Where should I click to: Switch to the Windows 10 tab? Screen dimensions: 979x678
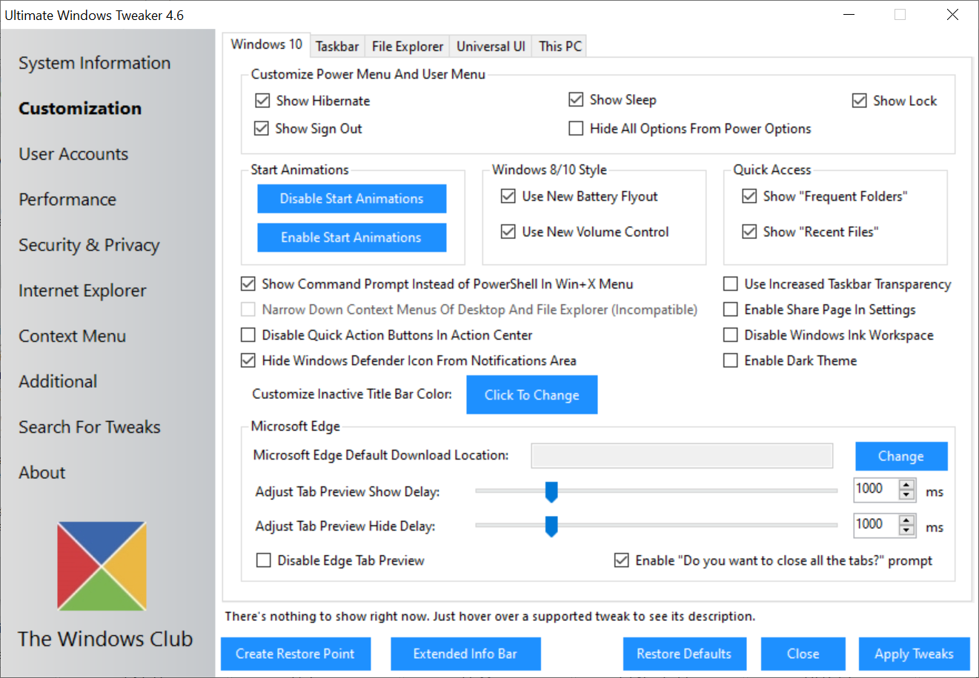click(266, 44)
